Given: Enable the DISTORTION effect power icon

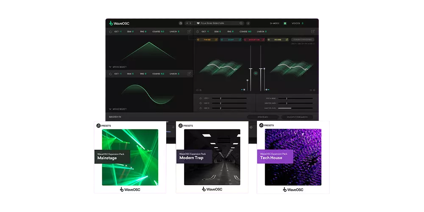Looking at the screenshot, I should pyautogui.click(x=245, y=39).
